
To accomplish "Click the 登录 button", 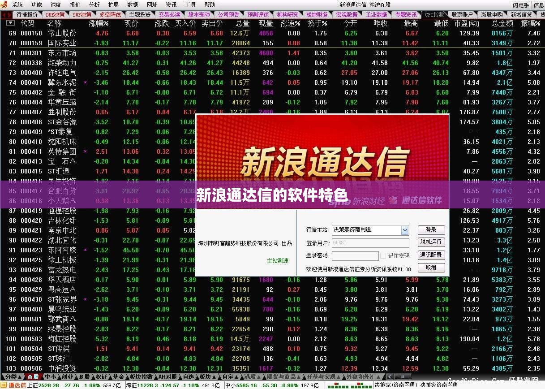I will tap(431, 230).
